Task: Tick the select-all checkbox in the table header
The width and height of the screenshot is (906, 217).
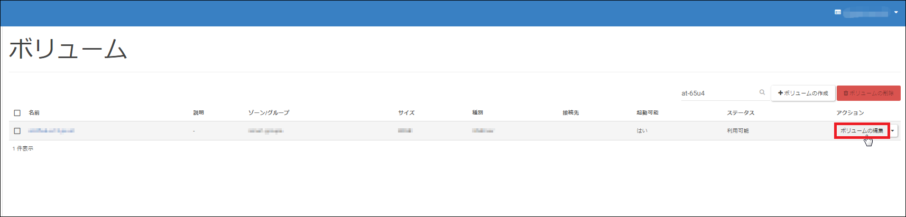Action: (x=17, y=112)
